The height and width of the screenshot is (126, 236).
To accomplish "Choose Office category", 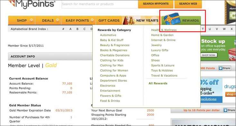I will click(x=155, y=55).
